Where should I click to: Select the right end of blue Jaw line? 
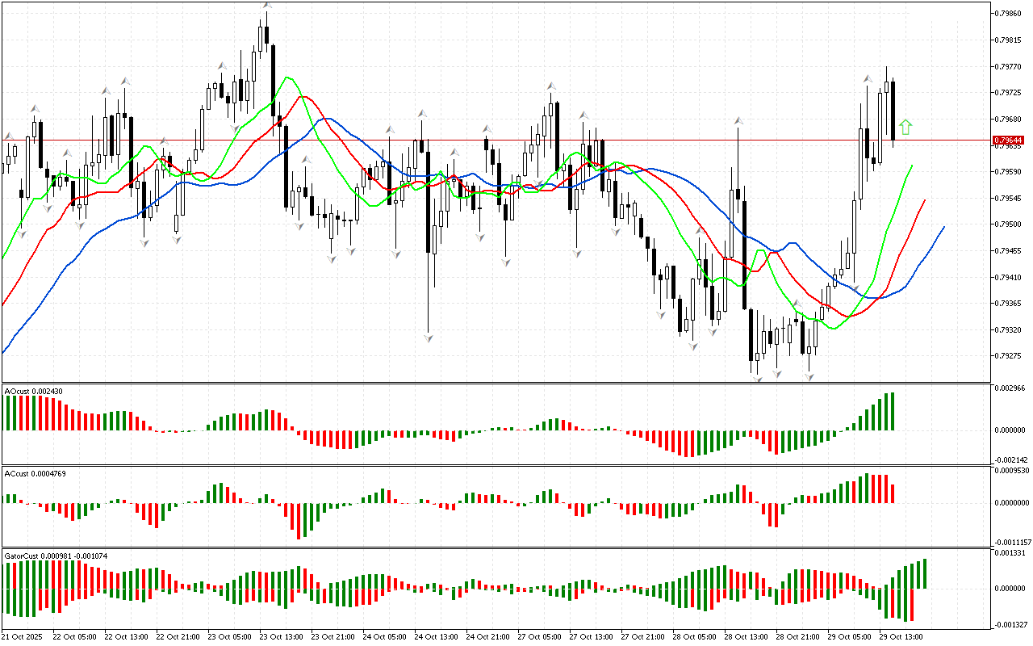pos(943,228)
